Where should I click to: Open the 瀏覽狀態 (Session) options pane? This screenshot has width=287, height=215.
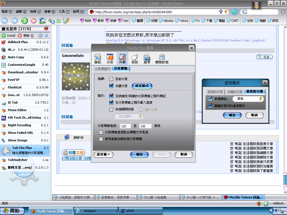pyautogui.click(x=162, y=59)
